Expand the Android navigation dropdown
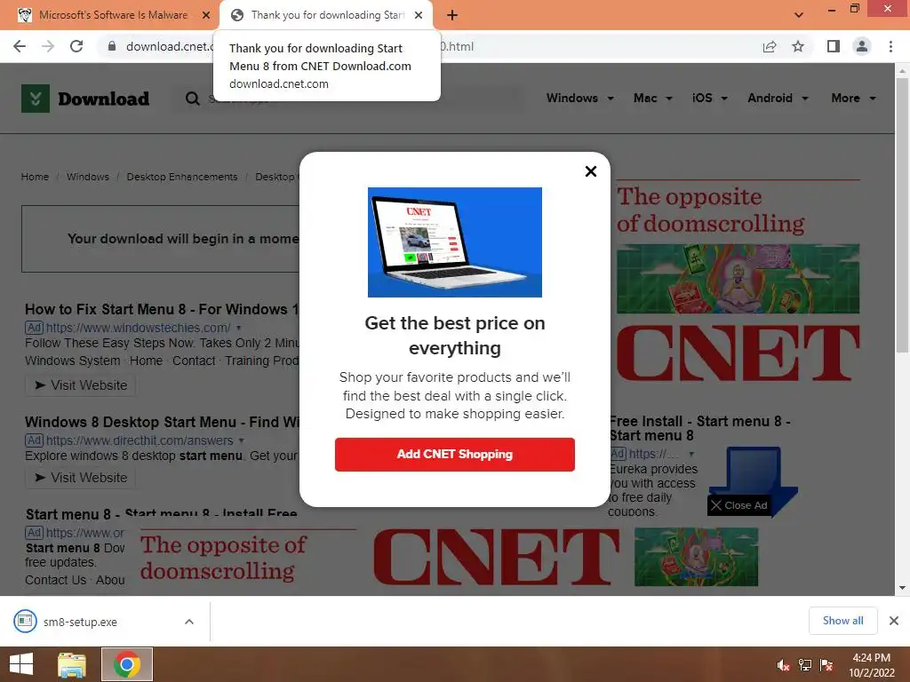The width and height of the screenshot is (910, 682). click(778, 98)
